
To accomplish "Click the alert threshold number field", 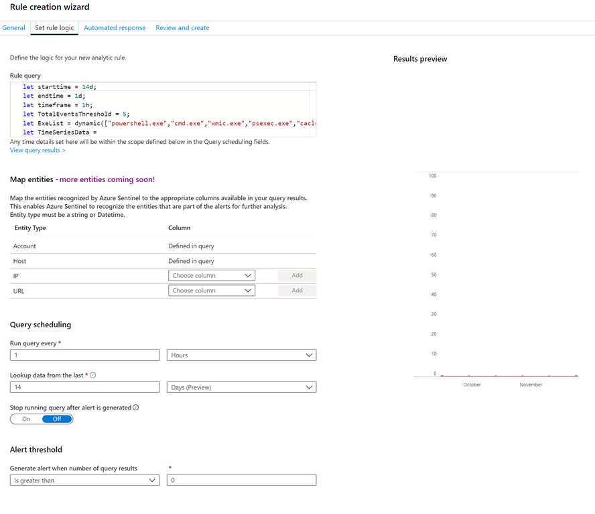I will tap(241, 481).
